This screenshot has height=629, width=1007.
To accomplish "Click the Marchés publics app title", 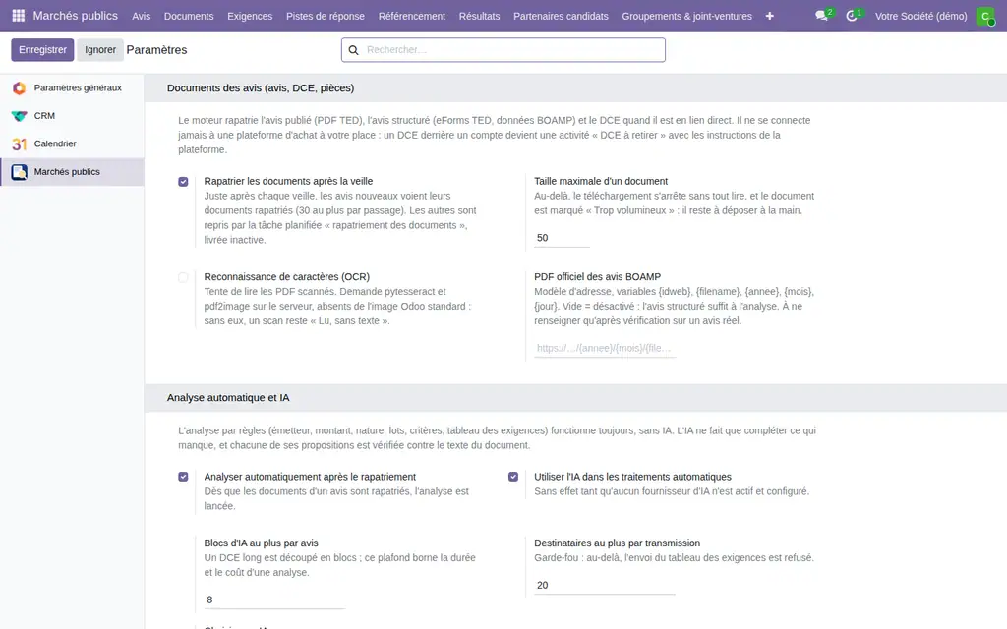I will [75, 16].
